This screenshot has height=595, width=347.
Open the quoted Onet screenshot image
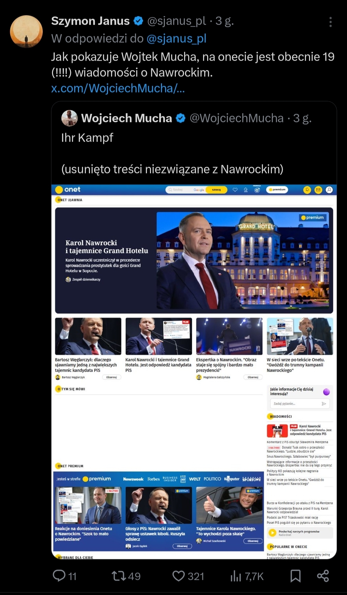(194, 372)
